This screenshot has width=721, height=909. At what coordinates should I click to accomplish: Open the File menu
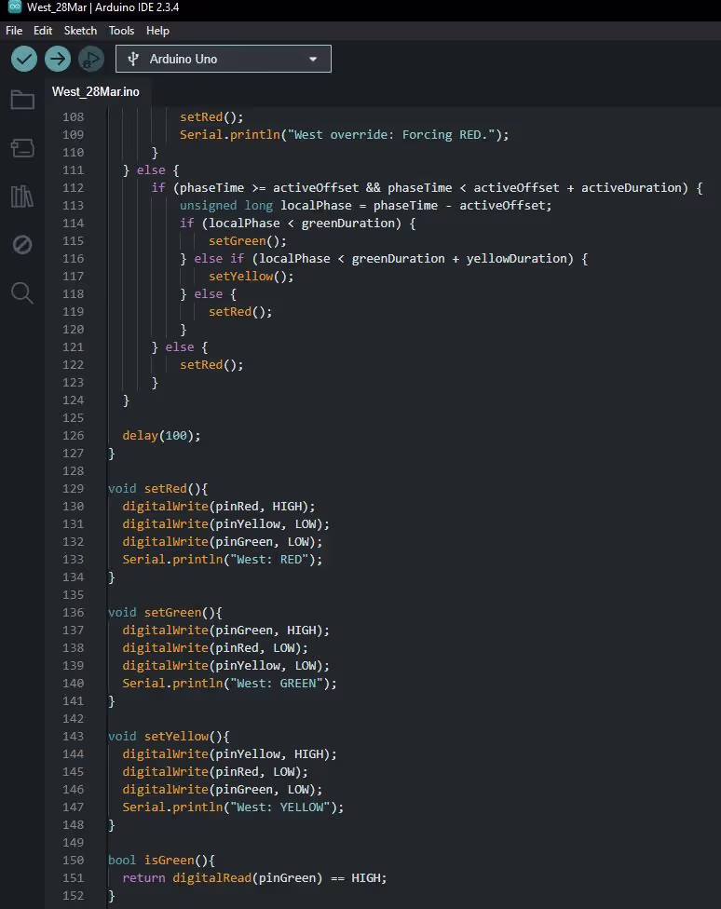tap(14, 31)
